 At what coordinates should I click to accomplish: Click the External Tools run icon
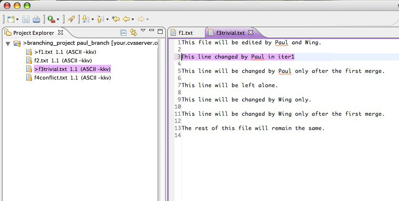coord(51,20)
